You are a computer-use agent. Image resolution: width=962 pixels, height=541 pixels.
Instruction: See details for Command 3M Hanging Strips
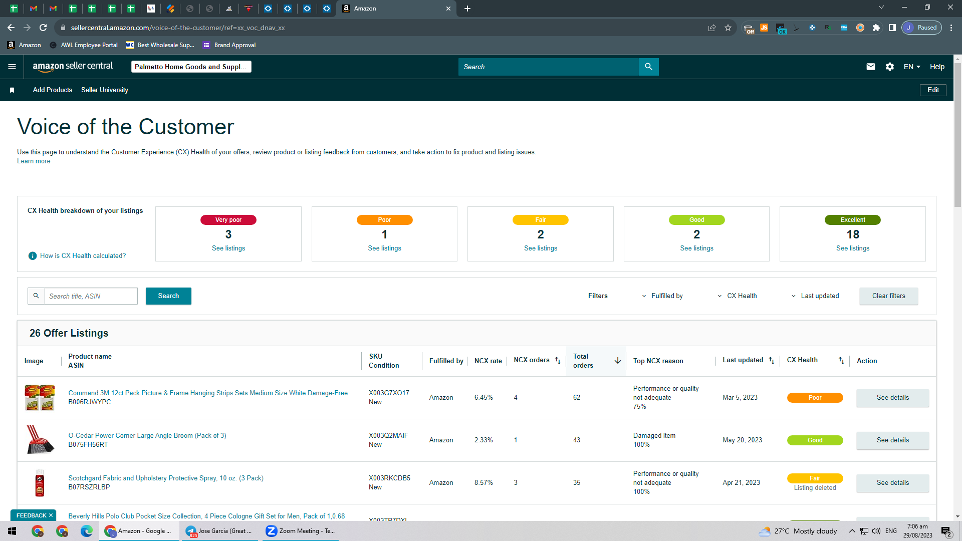click(892, 398)
